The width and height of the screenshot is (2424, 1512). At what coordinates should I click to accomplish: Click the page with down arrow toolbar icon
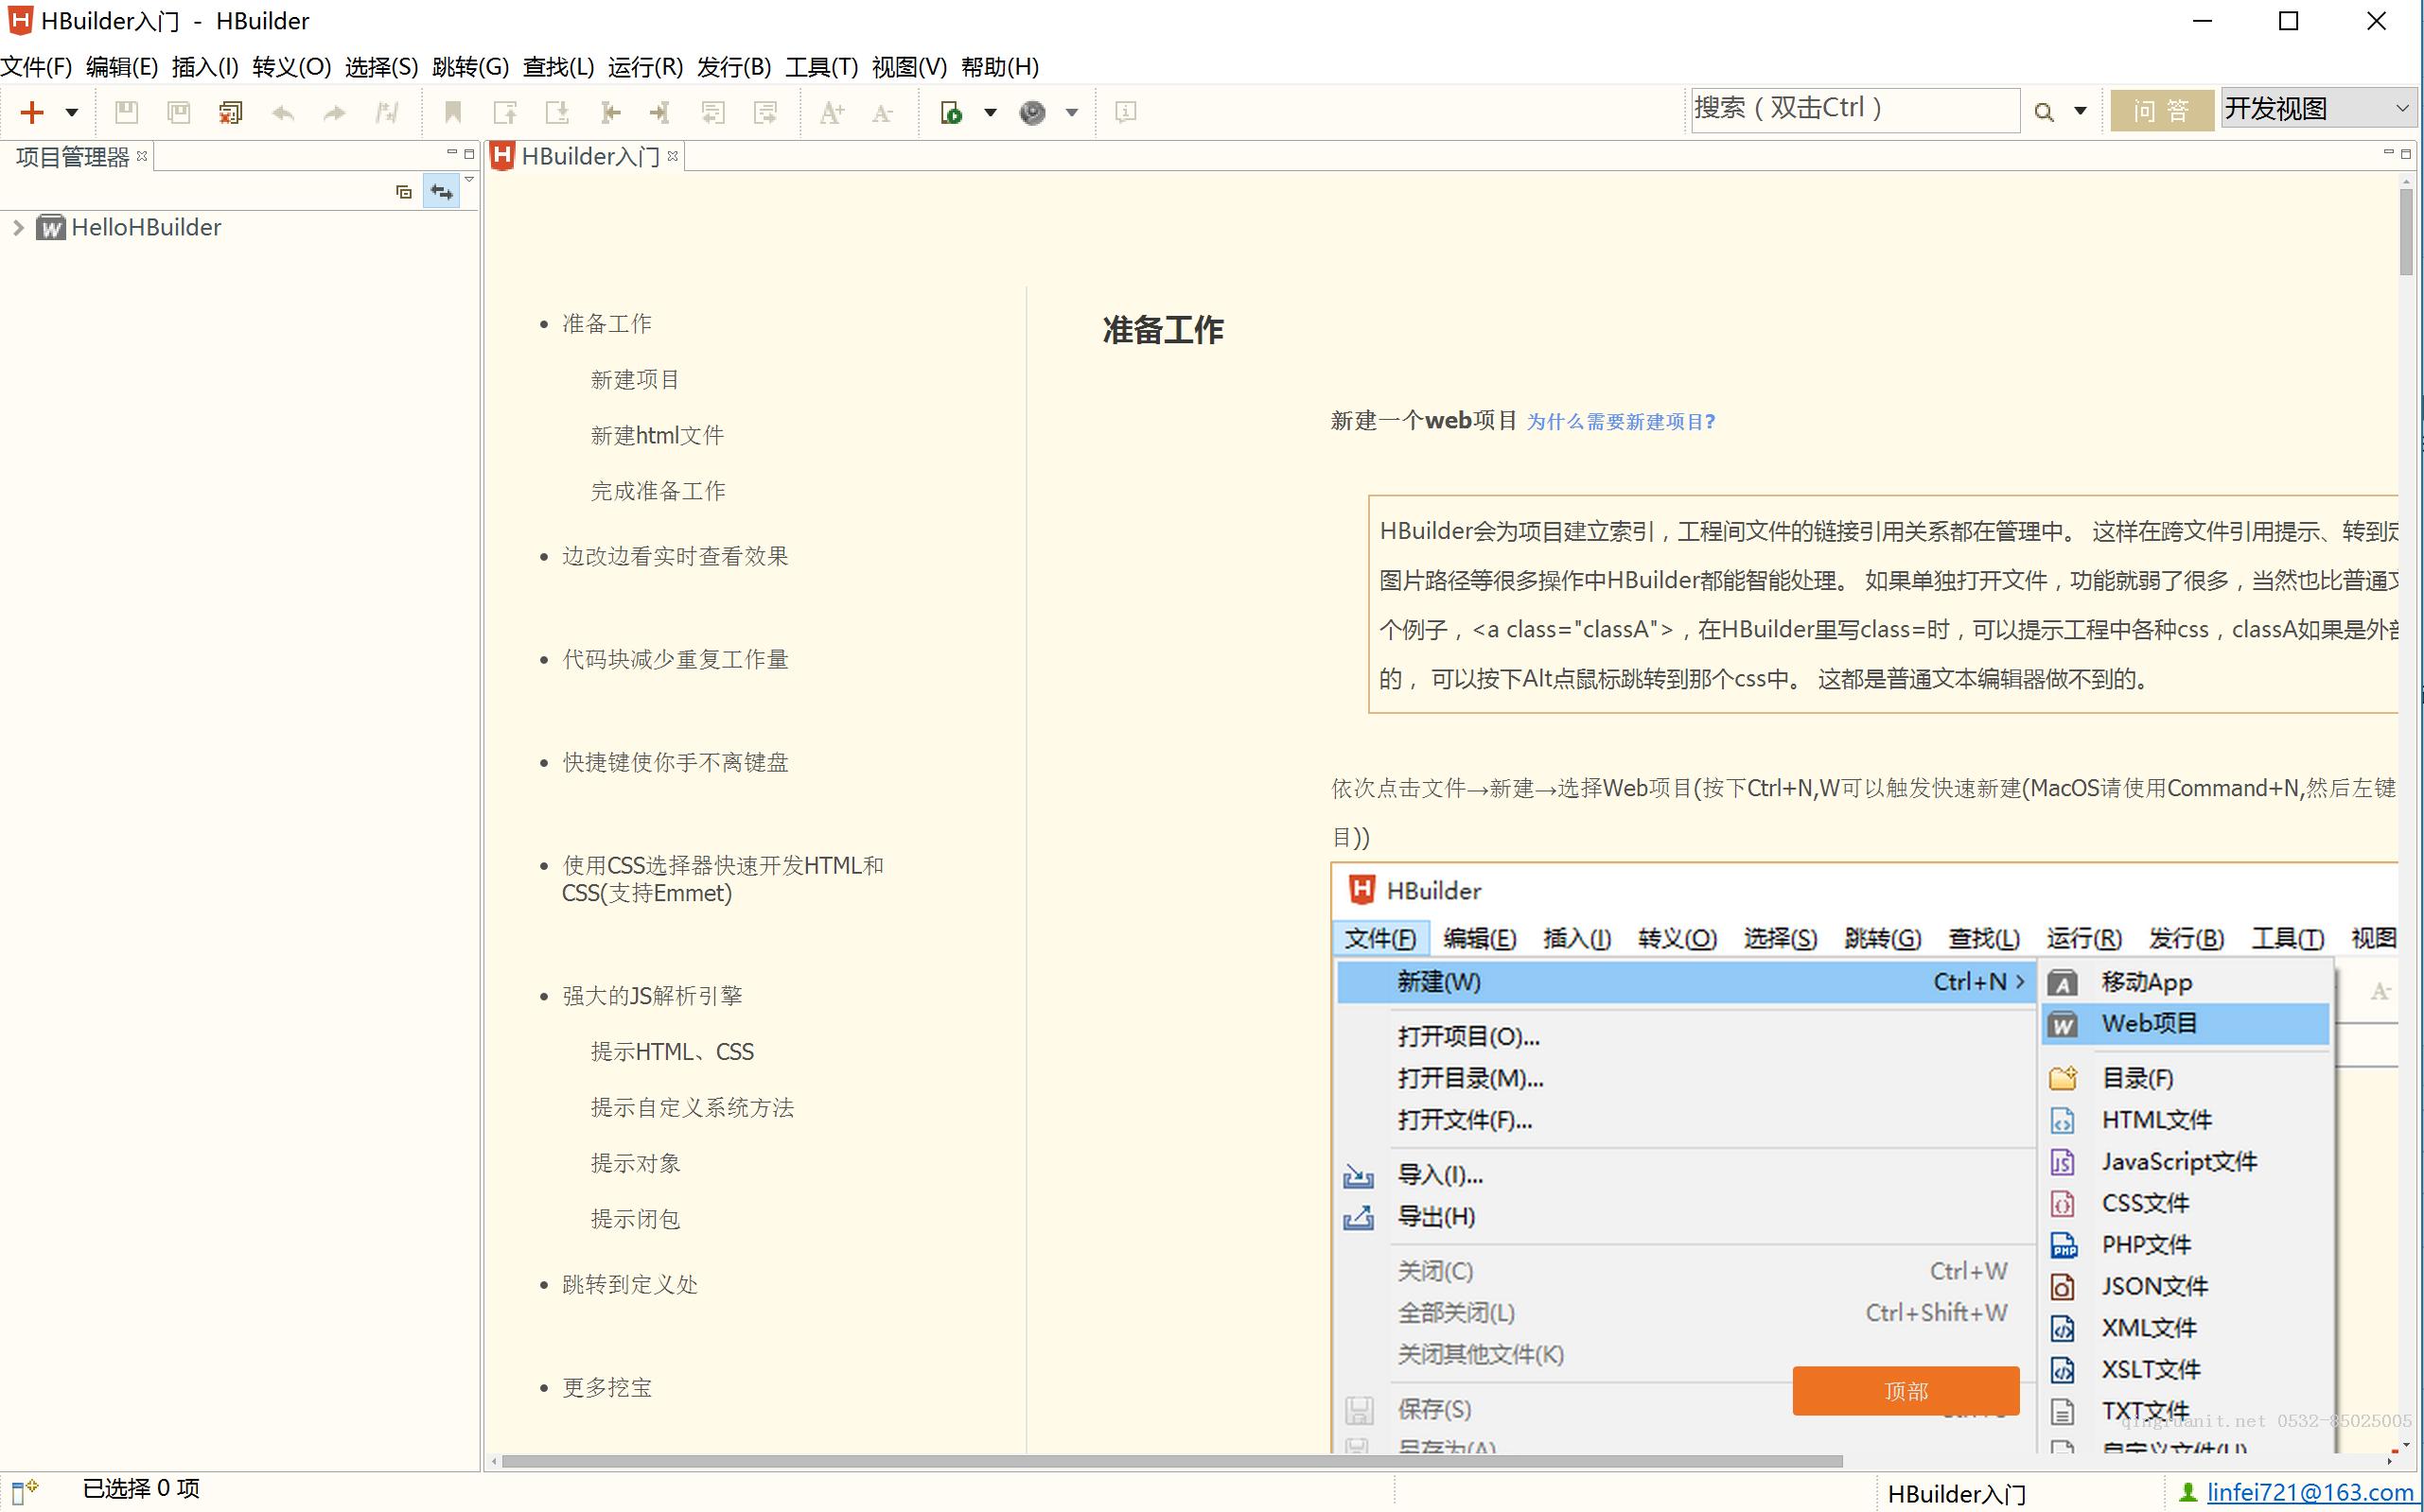click(557, 112)
